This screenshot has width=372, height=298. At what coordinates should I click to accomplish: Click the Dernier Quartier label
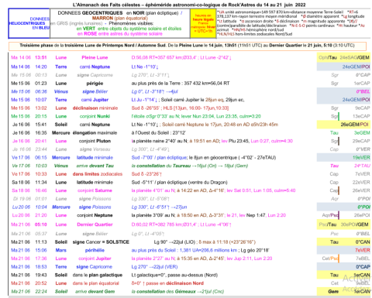click(x=95, y=224)
